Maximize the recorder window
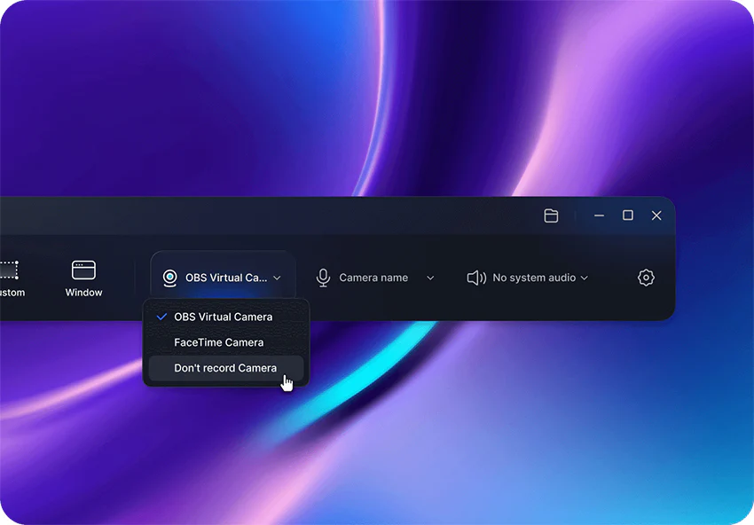Viewport: 754px width, 525px height. coord(627,215)
